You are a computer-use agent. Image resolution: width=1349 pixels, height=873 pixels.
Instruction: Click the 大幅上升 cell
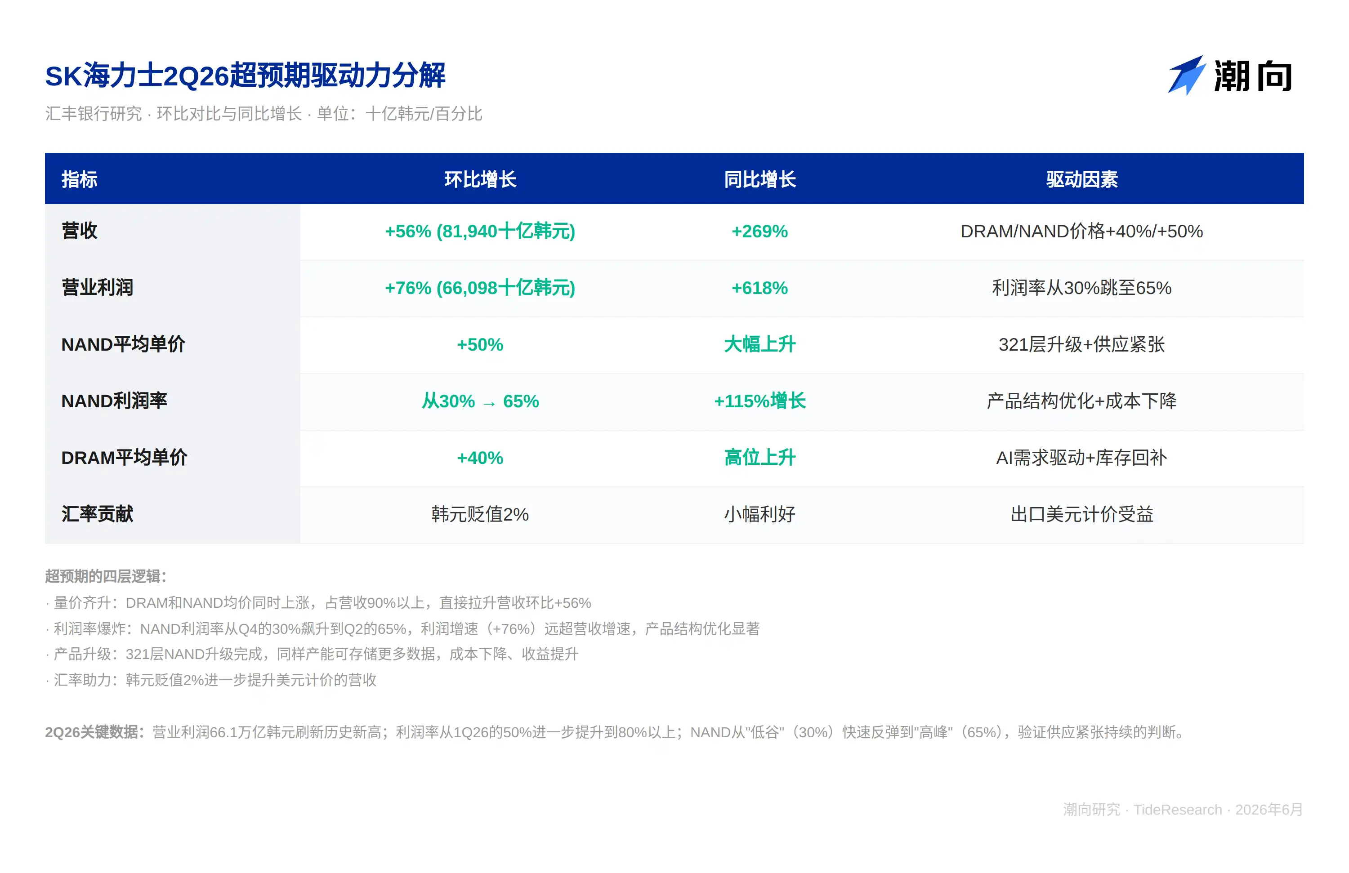click(759, 344)
